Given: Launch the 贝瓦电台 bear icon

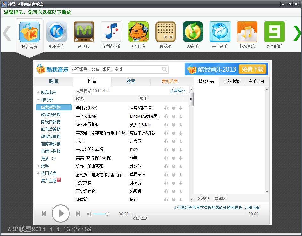Looking at the screenshot, I should point(138,32).
